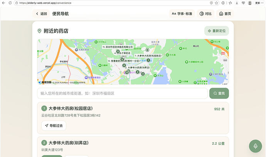Screen dimensions: 266x157
Task: Select map marker number 2
Action: pyautogui.click(x=138, y=72)
